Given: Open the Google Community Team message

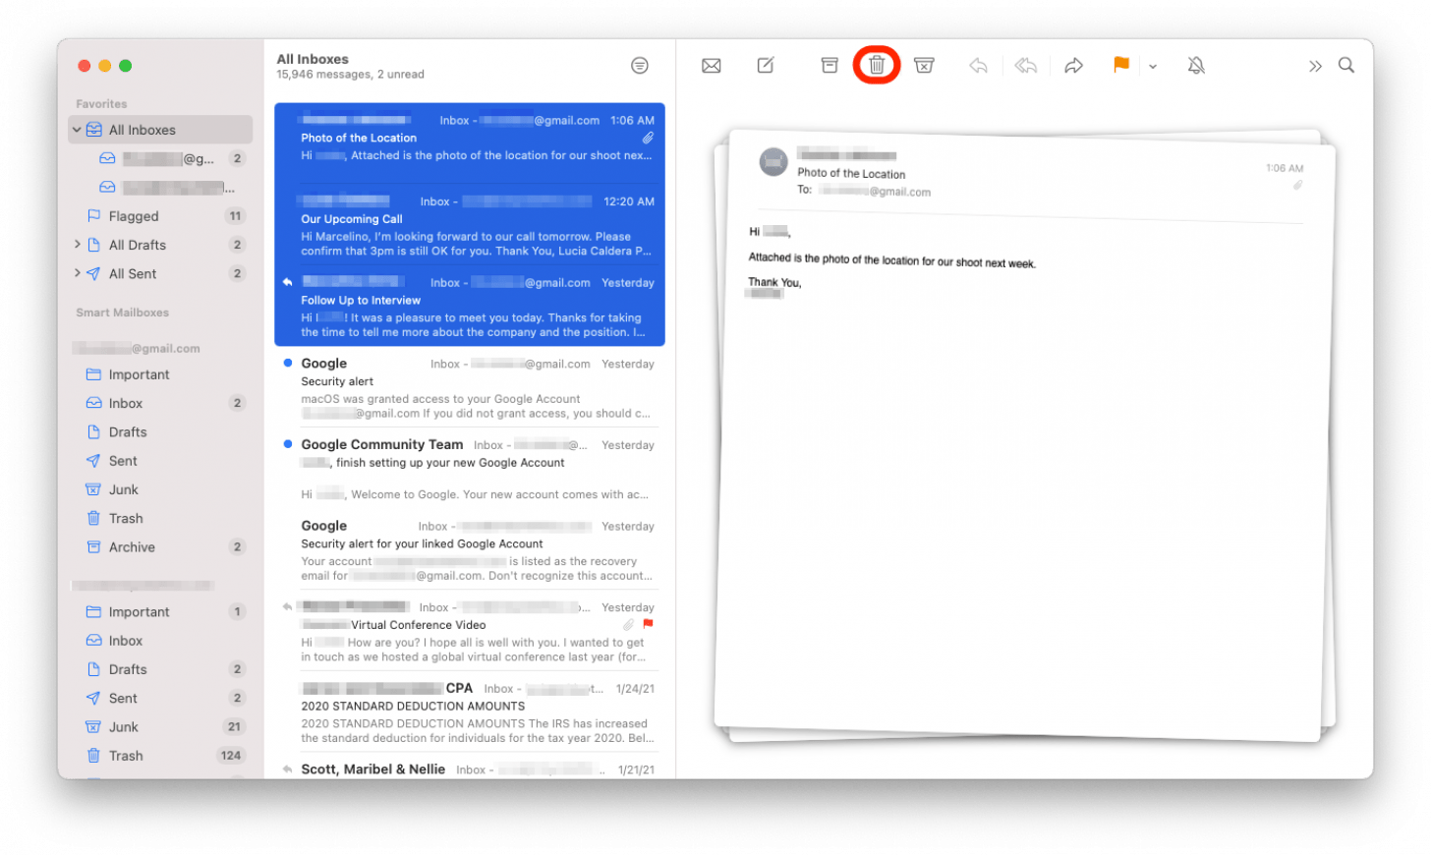Looking at the screenshot, I should coord(470,469).
